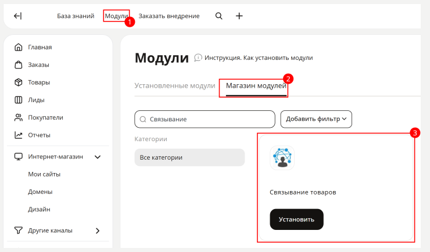Image resolution: width=430 pixels, height=252 pixels.
Task: Open Мои сайты submenu item
Action: [x=44, y=174]
